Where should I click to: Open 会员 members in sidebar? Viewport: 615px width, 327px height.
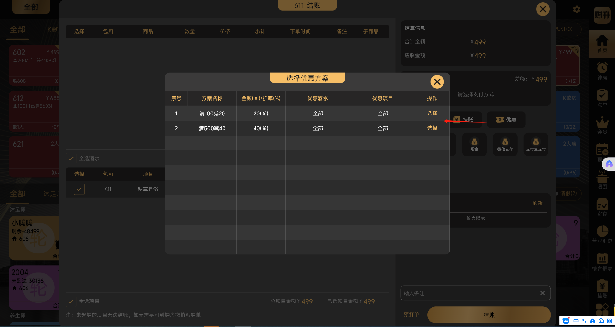tap(602, 125)
